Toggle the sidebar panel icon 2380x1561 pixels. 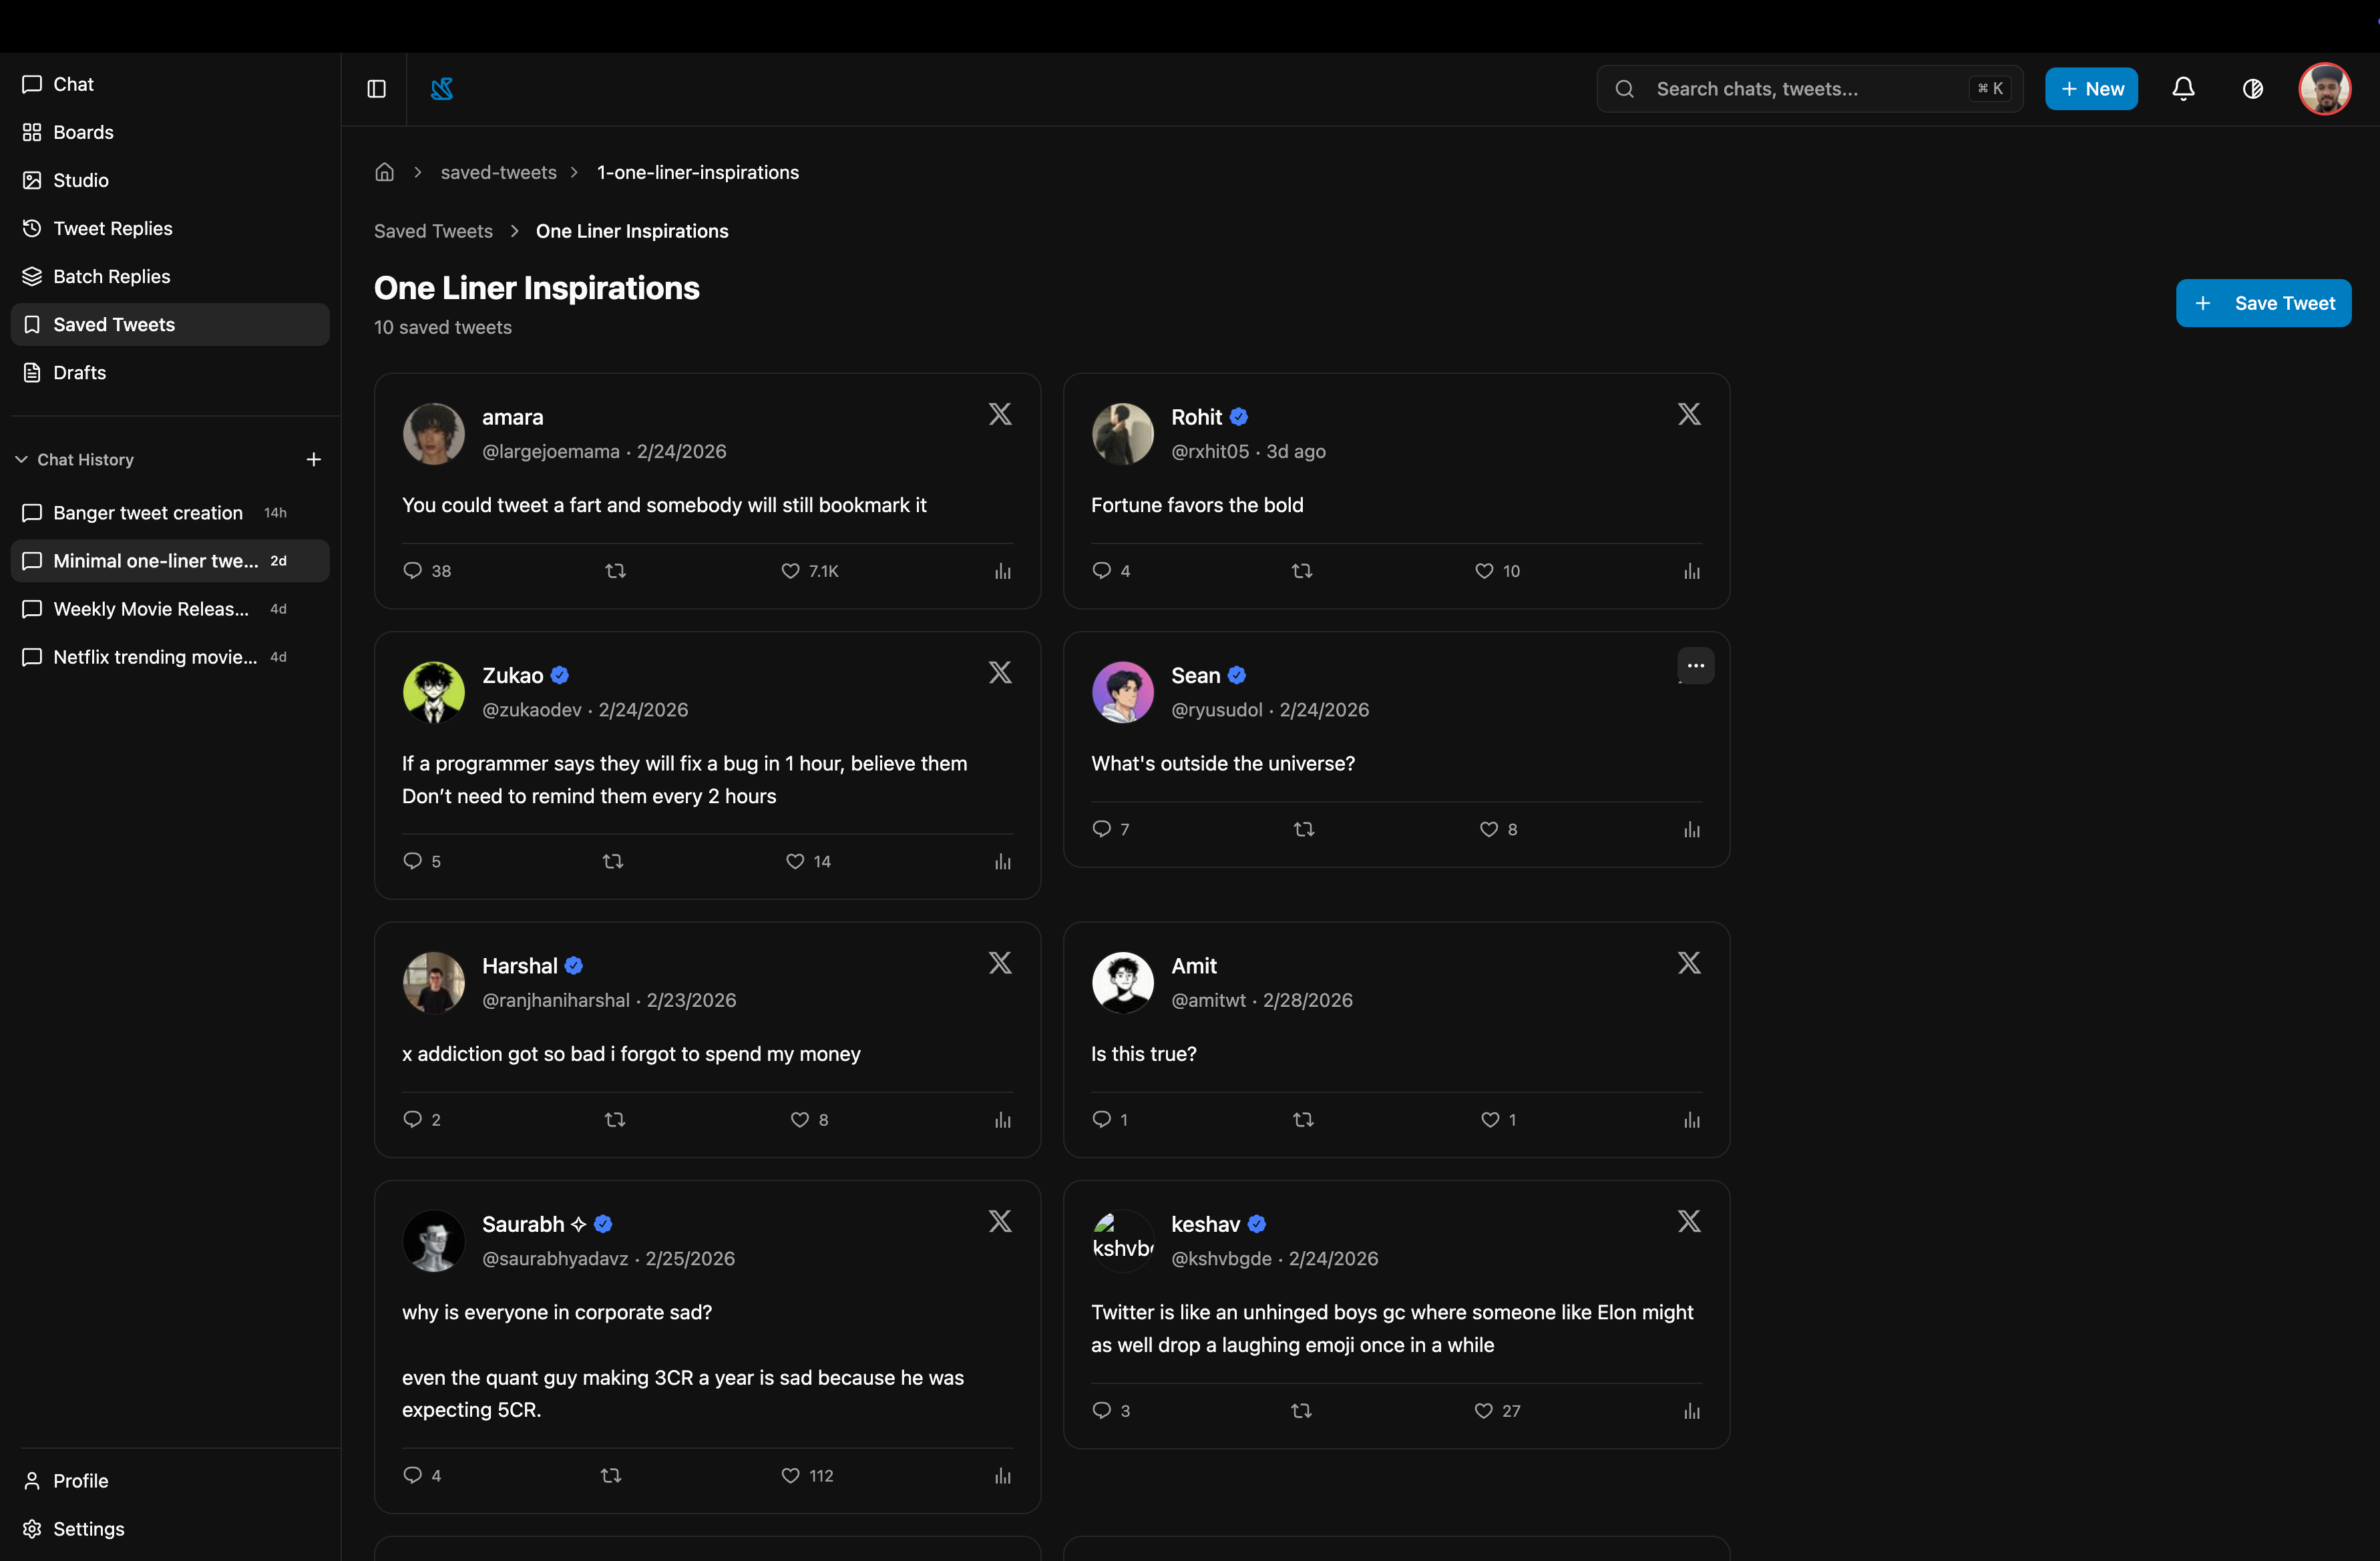[376, 89]
